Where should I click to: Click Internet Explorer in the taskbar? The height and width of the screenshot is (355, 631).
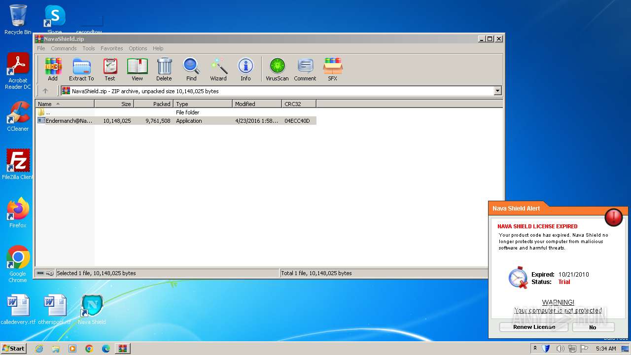point(39,349)
